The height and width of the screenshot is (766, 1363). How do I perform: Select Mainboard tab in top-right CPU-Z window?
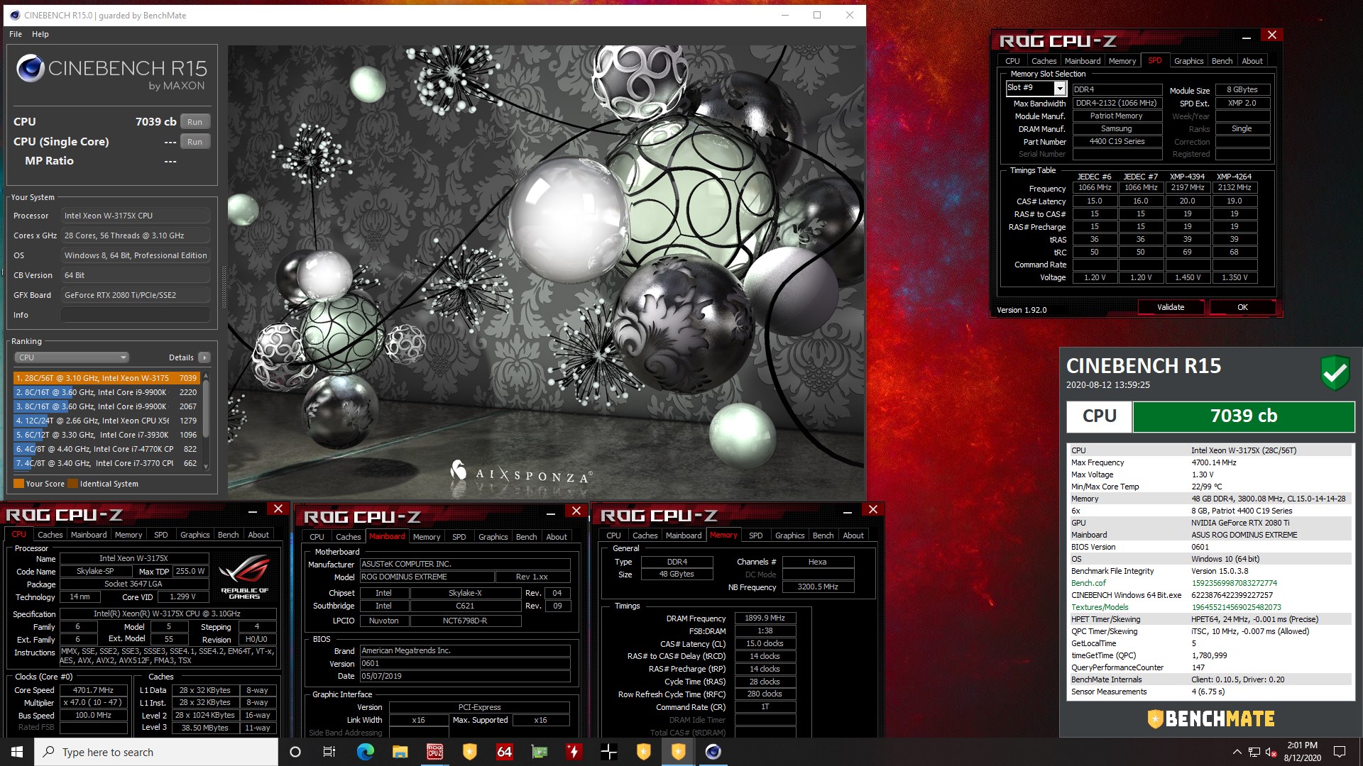[x=1083, y=61]
